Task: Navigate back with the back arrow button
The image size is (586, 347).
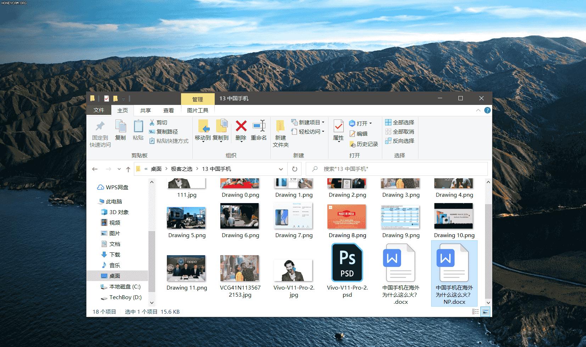Action: tap(95, 169)
